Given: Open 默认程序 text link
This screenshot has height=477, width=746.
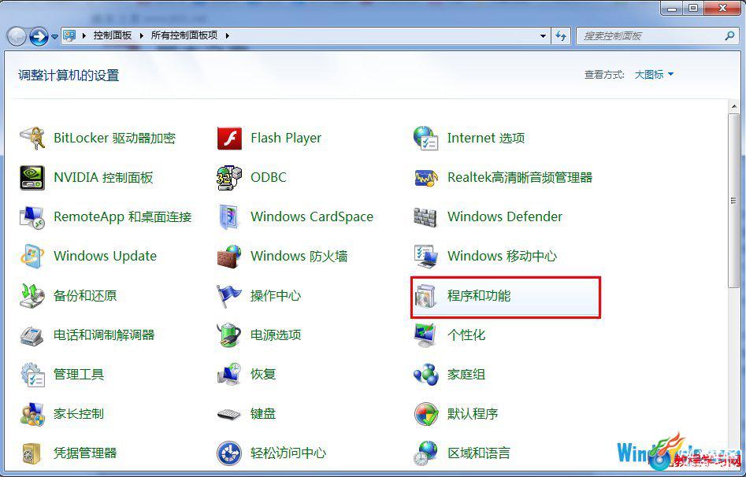Looking at the screenshot, I should click(473, 413).
